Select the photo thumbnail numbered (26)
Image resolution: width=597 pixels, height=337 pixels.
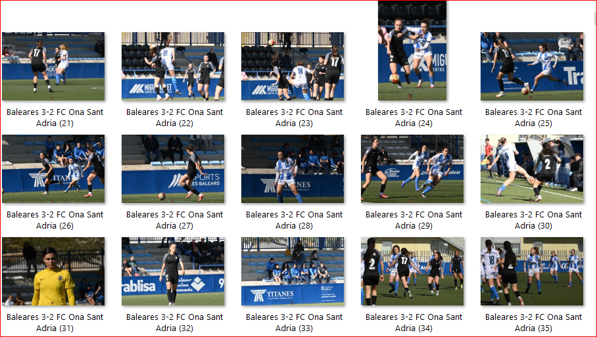(53, 169)
